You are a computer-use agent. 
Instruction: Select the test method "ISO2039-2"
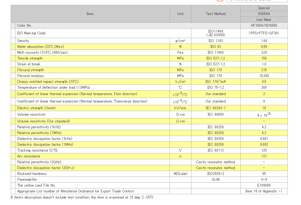[x=215, y=174]
